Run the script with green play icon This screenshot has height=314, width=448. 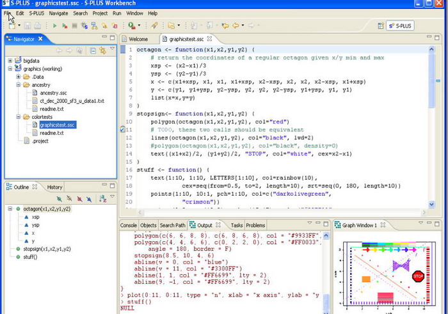[54, 26]
